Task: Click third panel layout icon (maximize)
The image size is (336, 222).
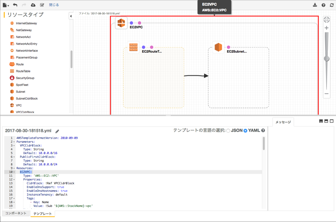Action: click(x=331, y=121)
